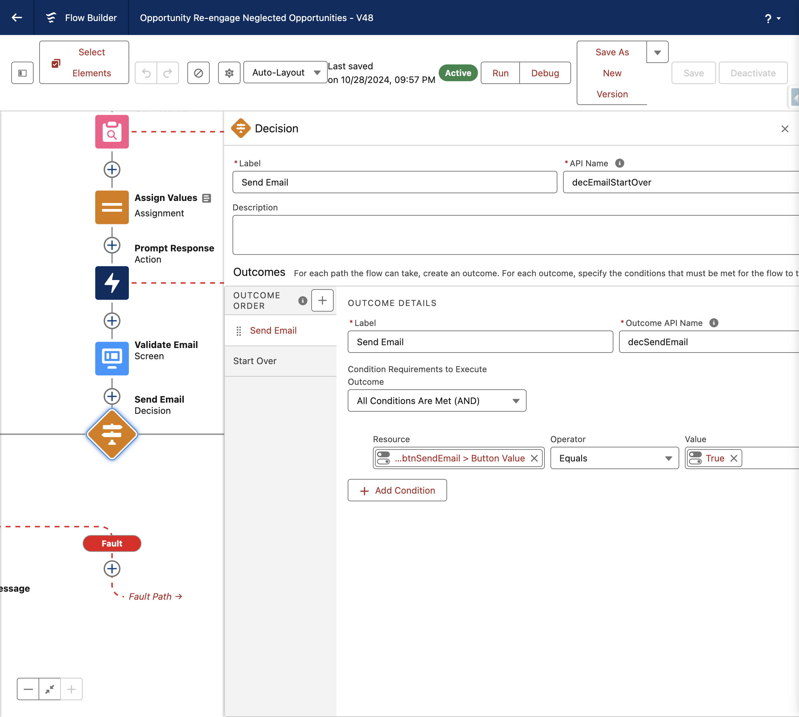Go back with the left arrow
This screenshot has height=717, width=799.
[16, 18]
